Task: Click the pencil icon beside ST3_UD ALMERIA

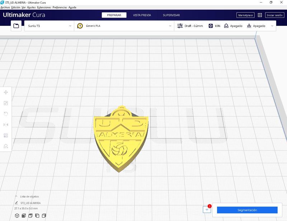Action: [x=16, y=203]
